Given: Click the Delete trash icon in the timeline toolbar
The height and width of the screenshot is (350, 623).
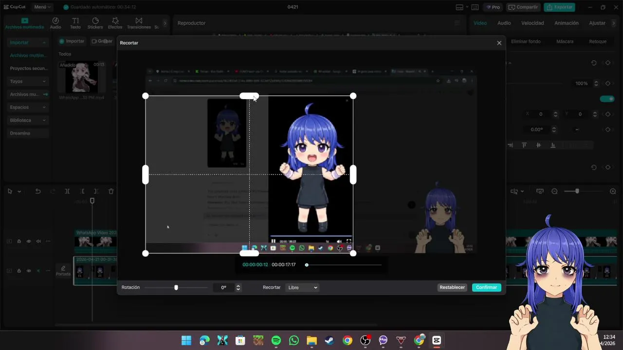Looking at the screenshot, I should click(111, 192).
